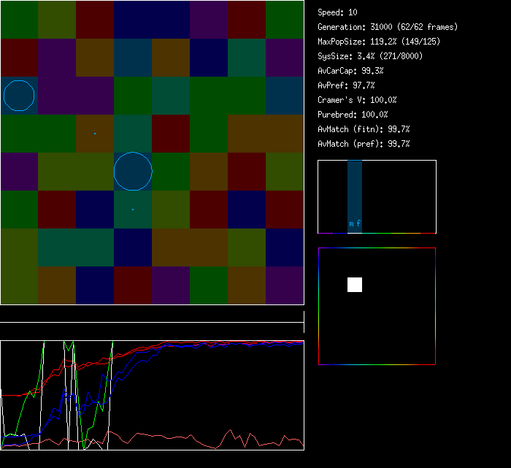This screenshot has height=468, width=511.
Task: Click the Purebred 100.0% statistic
Action: tap(353, 115)
